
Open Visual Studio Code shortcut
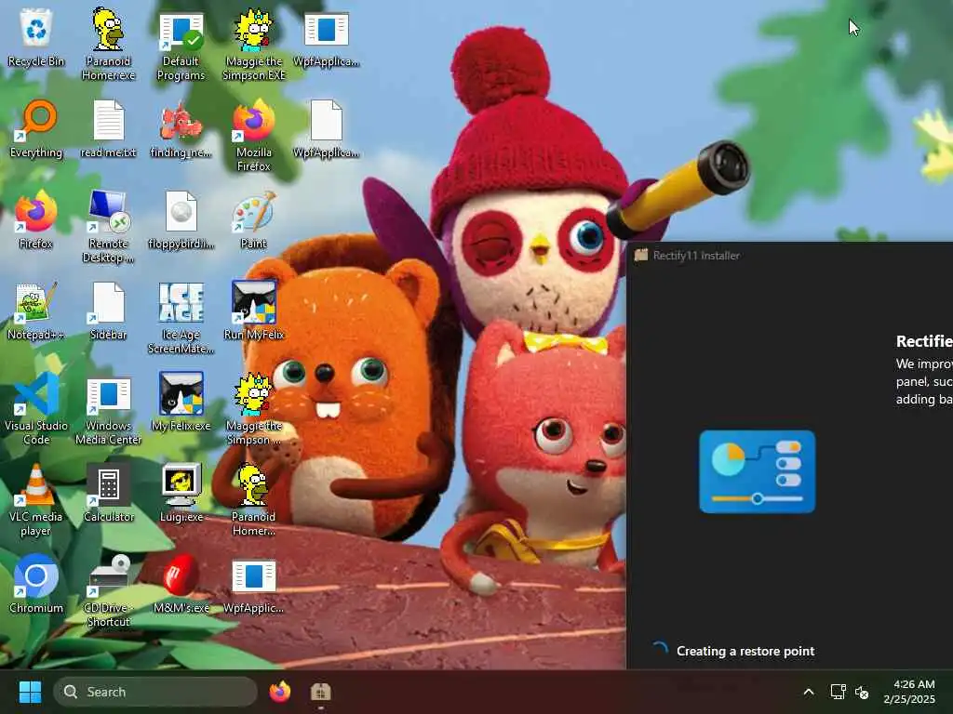pyautogui.click(x=36, y=408)
